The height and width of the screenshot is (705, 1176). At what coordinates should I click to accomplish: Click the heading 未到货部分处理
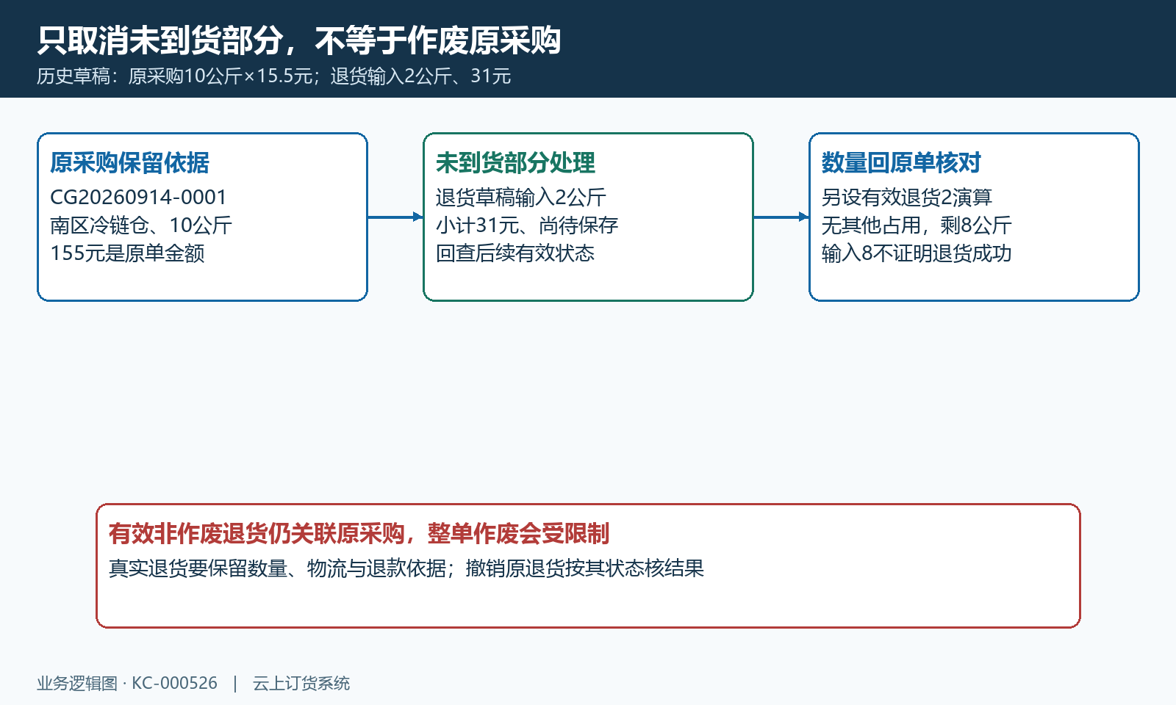click(515, 163)
